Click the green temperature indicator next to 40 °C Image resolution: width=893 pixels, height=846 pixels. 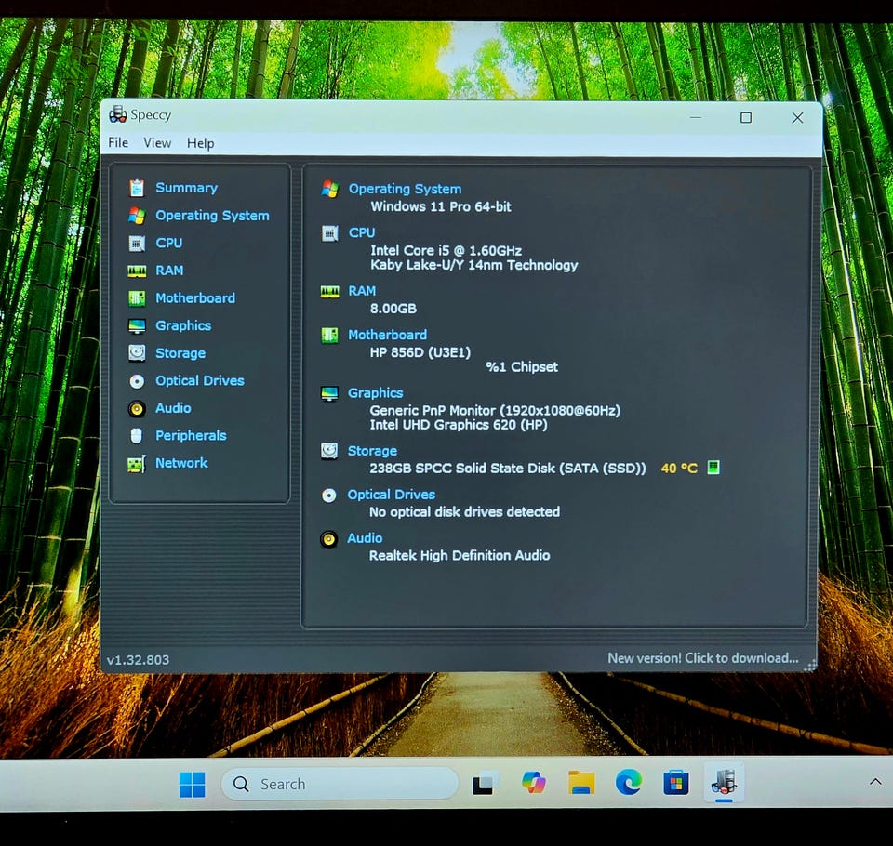click(x=713, y=468)
